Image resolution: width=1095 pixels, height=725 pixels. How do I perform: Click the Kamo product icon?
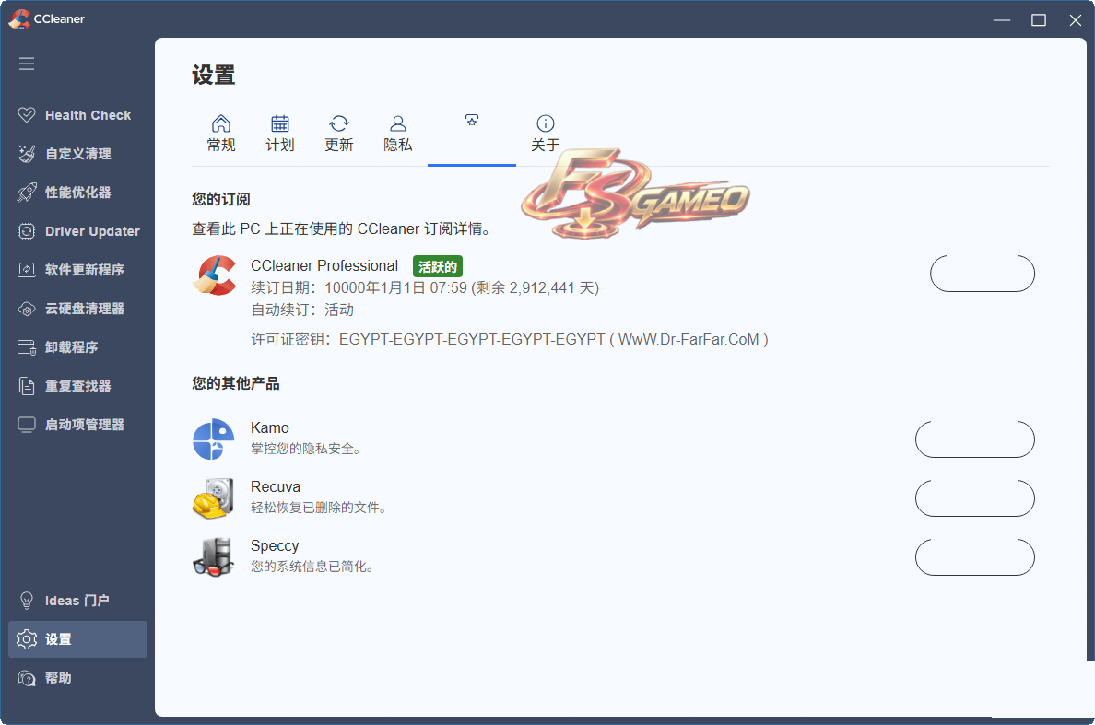(x=214, y=439)
